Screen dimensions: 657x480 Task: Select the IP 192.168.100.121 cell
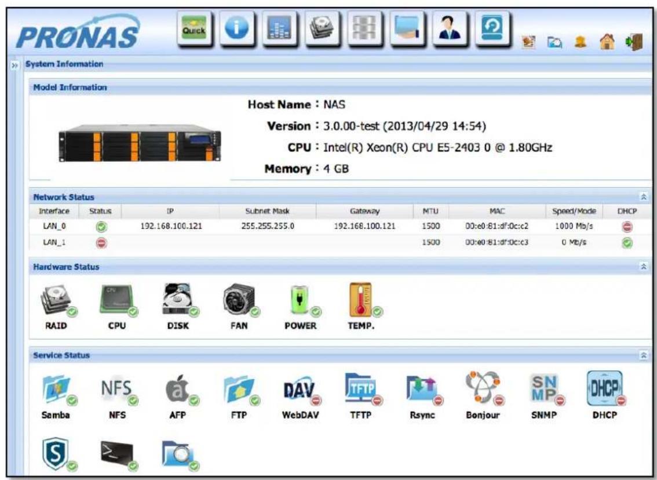click(171, 226)
